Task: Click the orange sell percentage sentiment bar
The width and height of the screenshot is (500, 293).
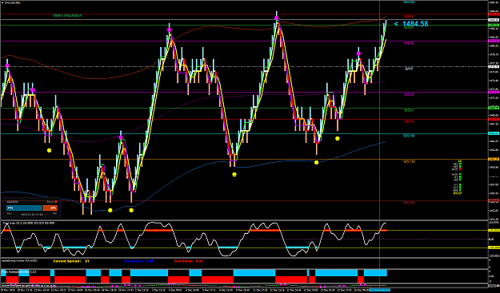Action: (x=50, y=208)
